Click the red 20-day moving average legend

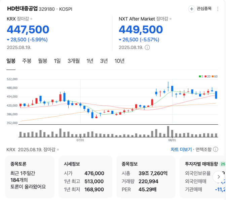[208, 77]
